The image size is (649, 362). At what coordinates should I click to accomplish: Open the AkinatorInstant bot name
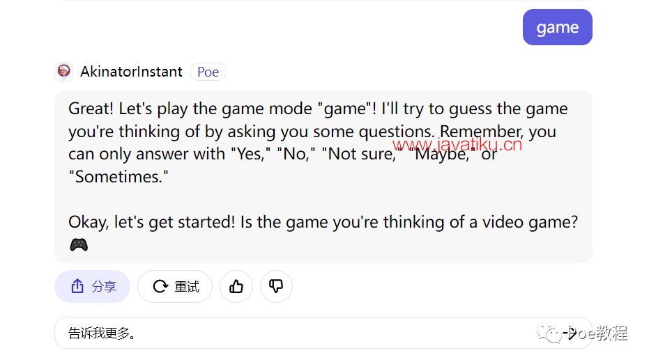pos(131,72)
